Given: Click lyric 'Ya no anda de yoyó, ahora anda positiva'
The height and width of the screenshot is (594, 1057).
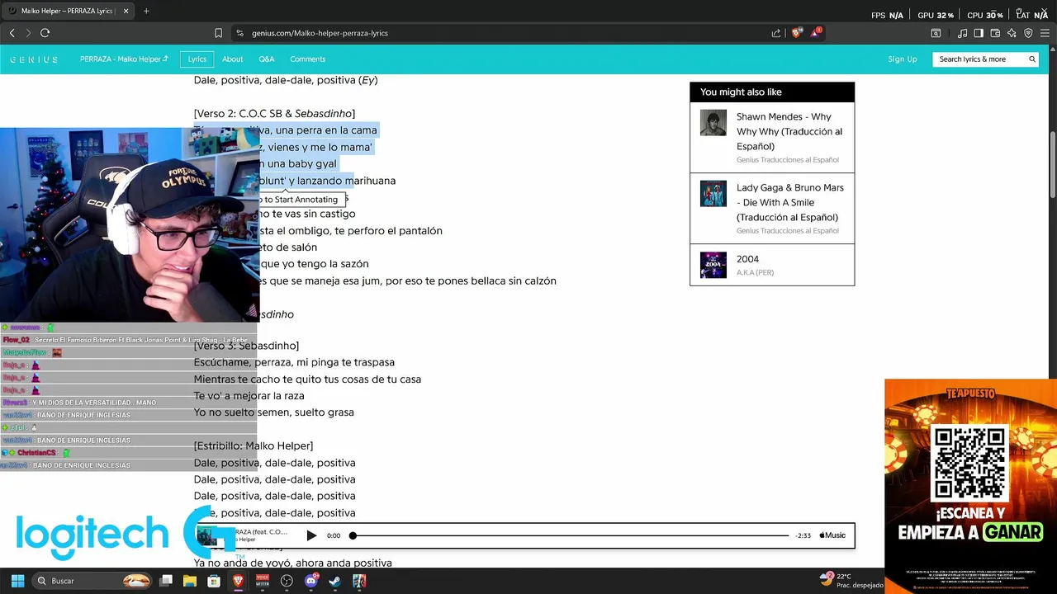Looking at the screenshot, I should point(292,563).
